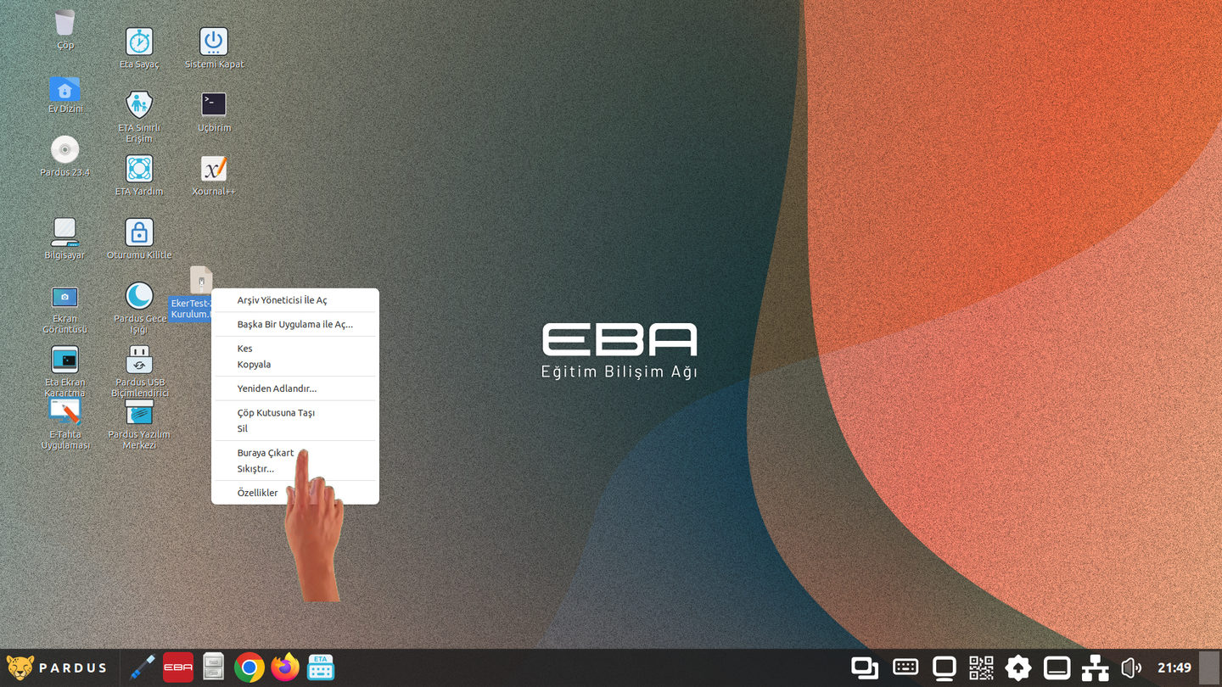1222x687 pixels.
Task: Click the network connection tray icon
Action: (x=1096, y=667)
